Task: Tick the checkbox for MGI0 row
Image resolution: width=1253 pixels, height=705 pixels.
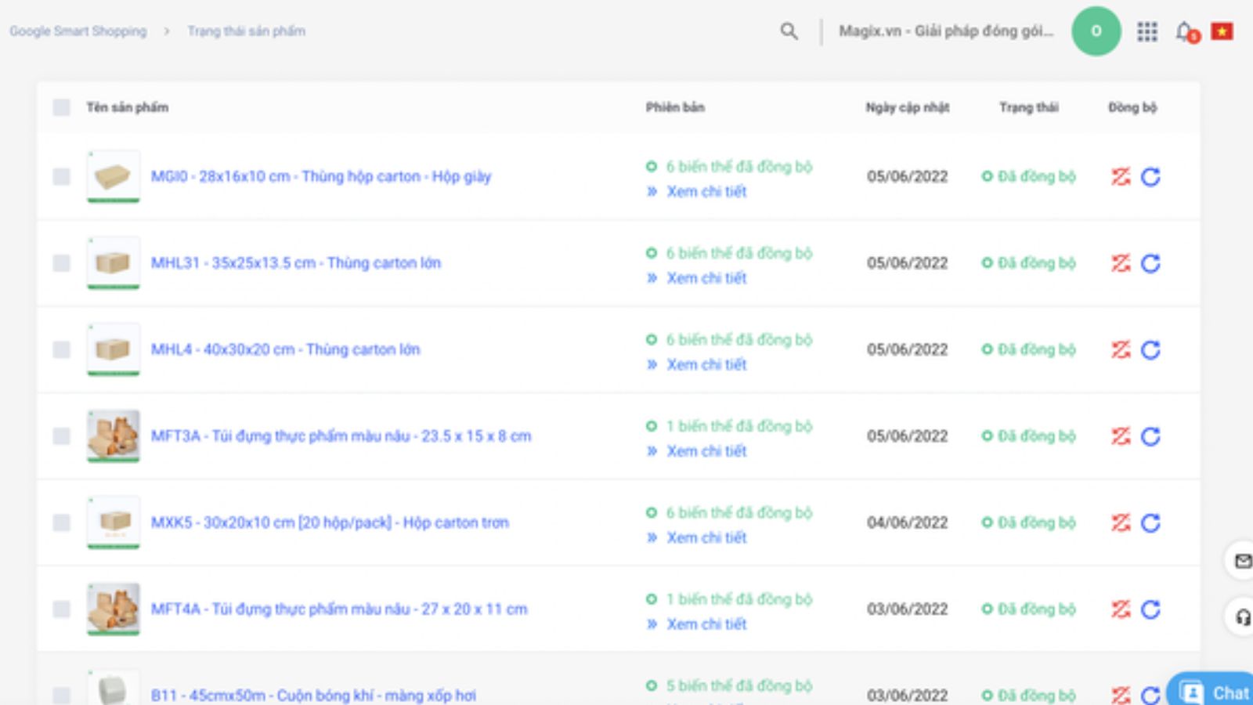Action: coord(61,177)
